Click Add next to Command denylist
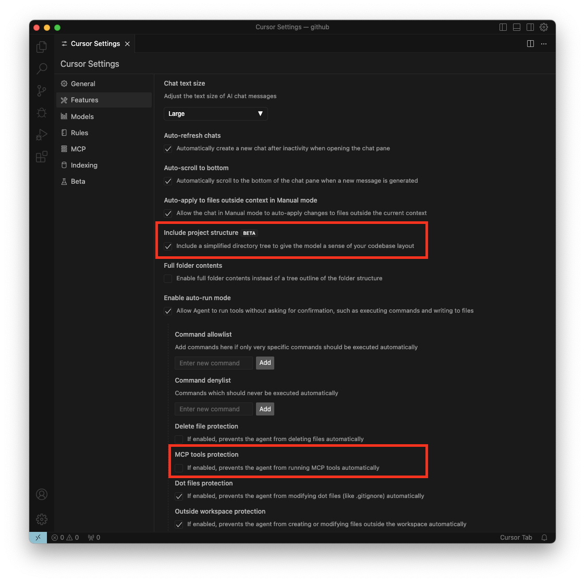The image size is (585, 582). click(265, 409)
